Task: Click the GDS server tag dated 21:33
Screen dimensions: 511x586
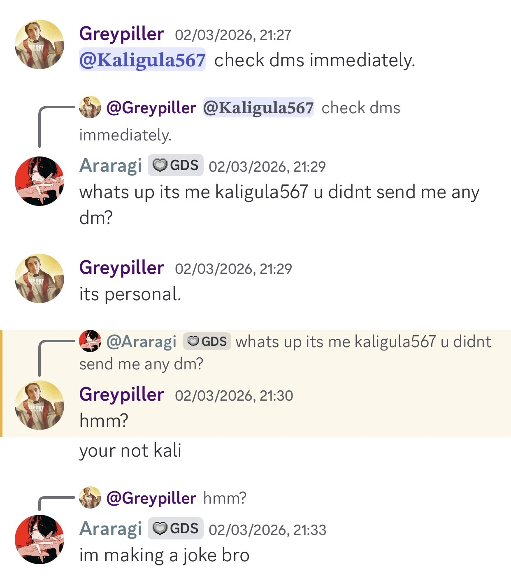Action: point(176,528)
